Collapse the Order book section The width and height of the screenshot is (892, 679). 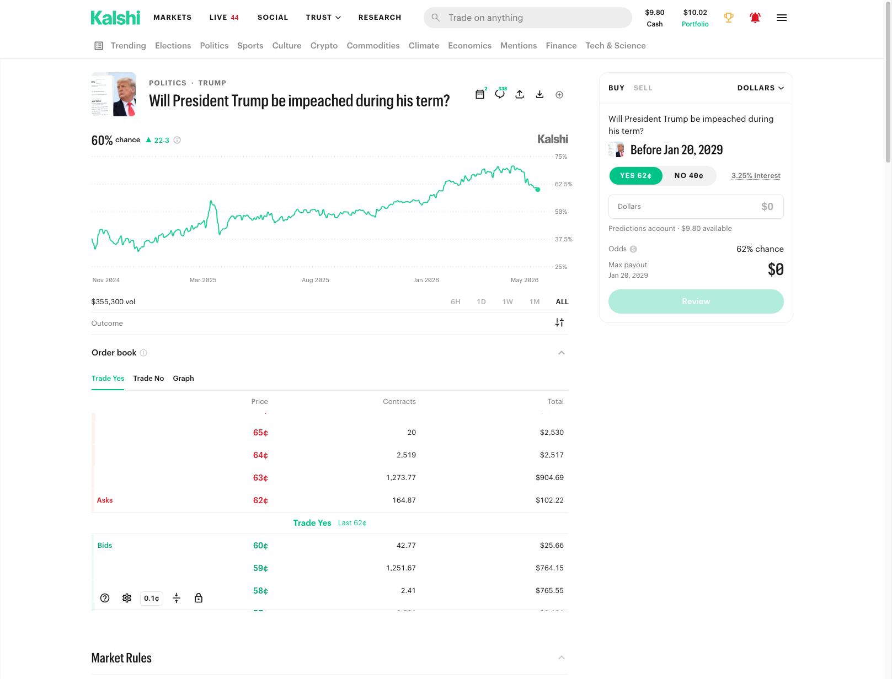[x=562, y=353]
